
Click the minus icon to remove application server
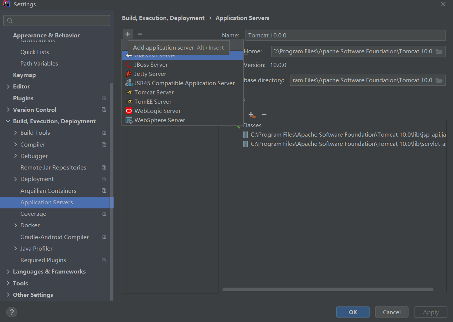tap(140, 34)
